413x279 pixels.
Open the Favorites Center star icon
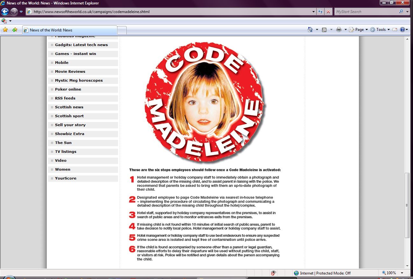[x=5, y=30]
